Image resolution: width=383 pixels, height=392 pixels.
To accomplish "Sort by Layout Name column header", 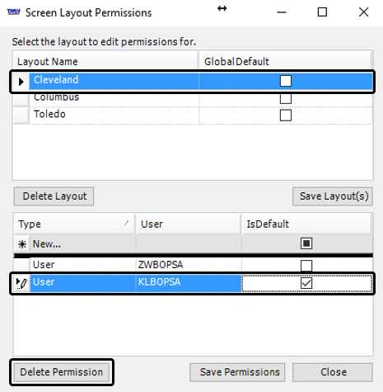I will point(105,61).
